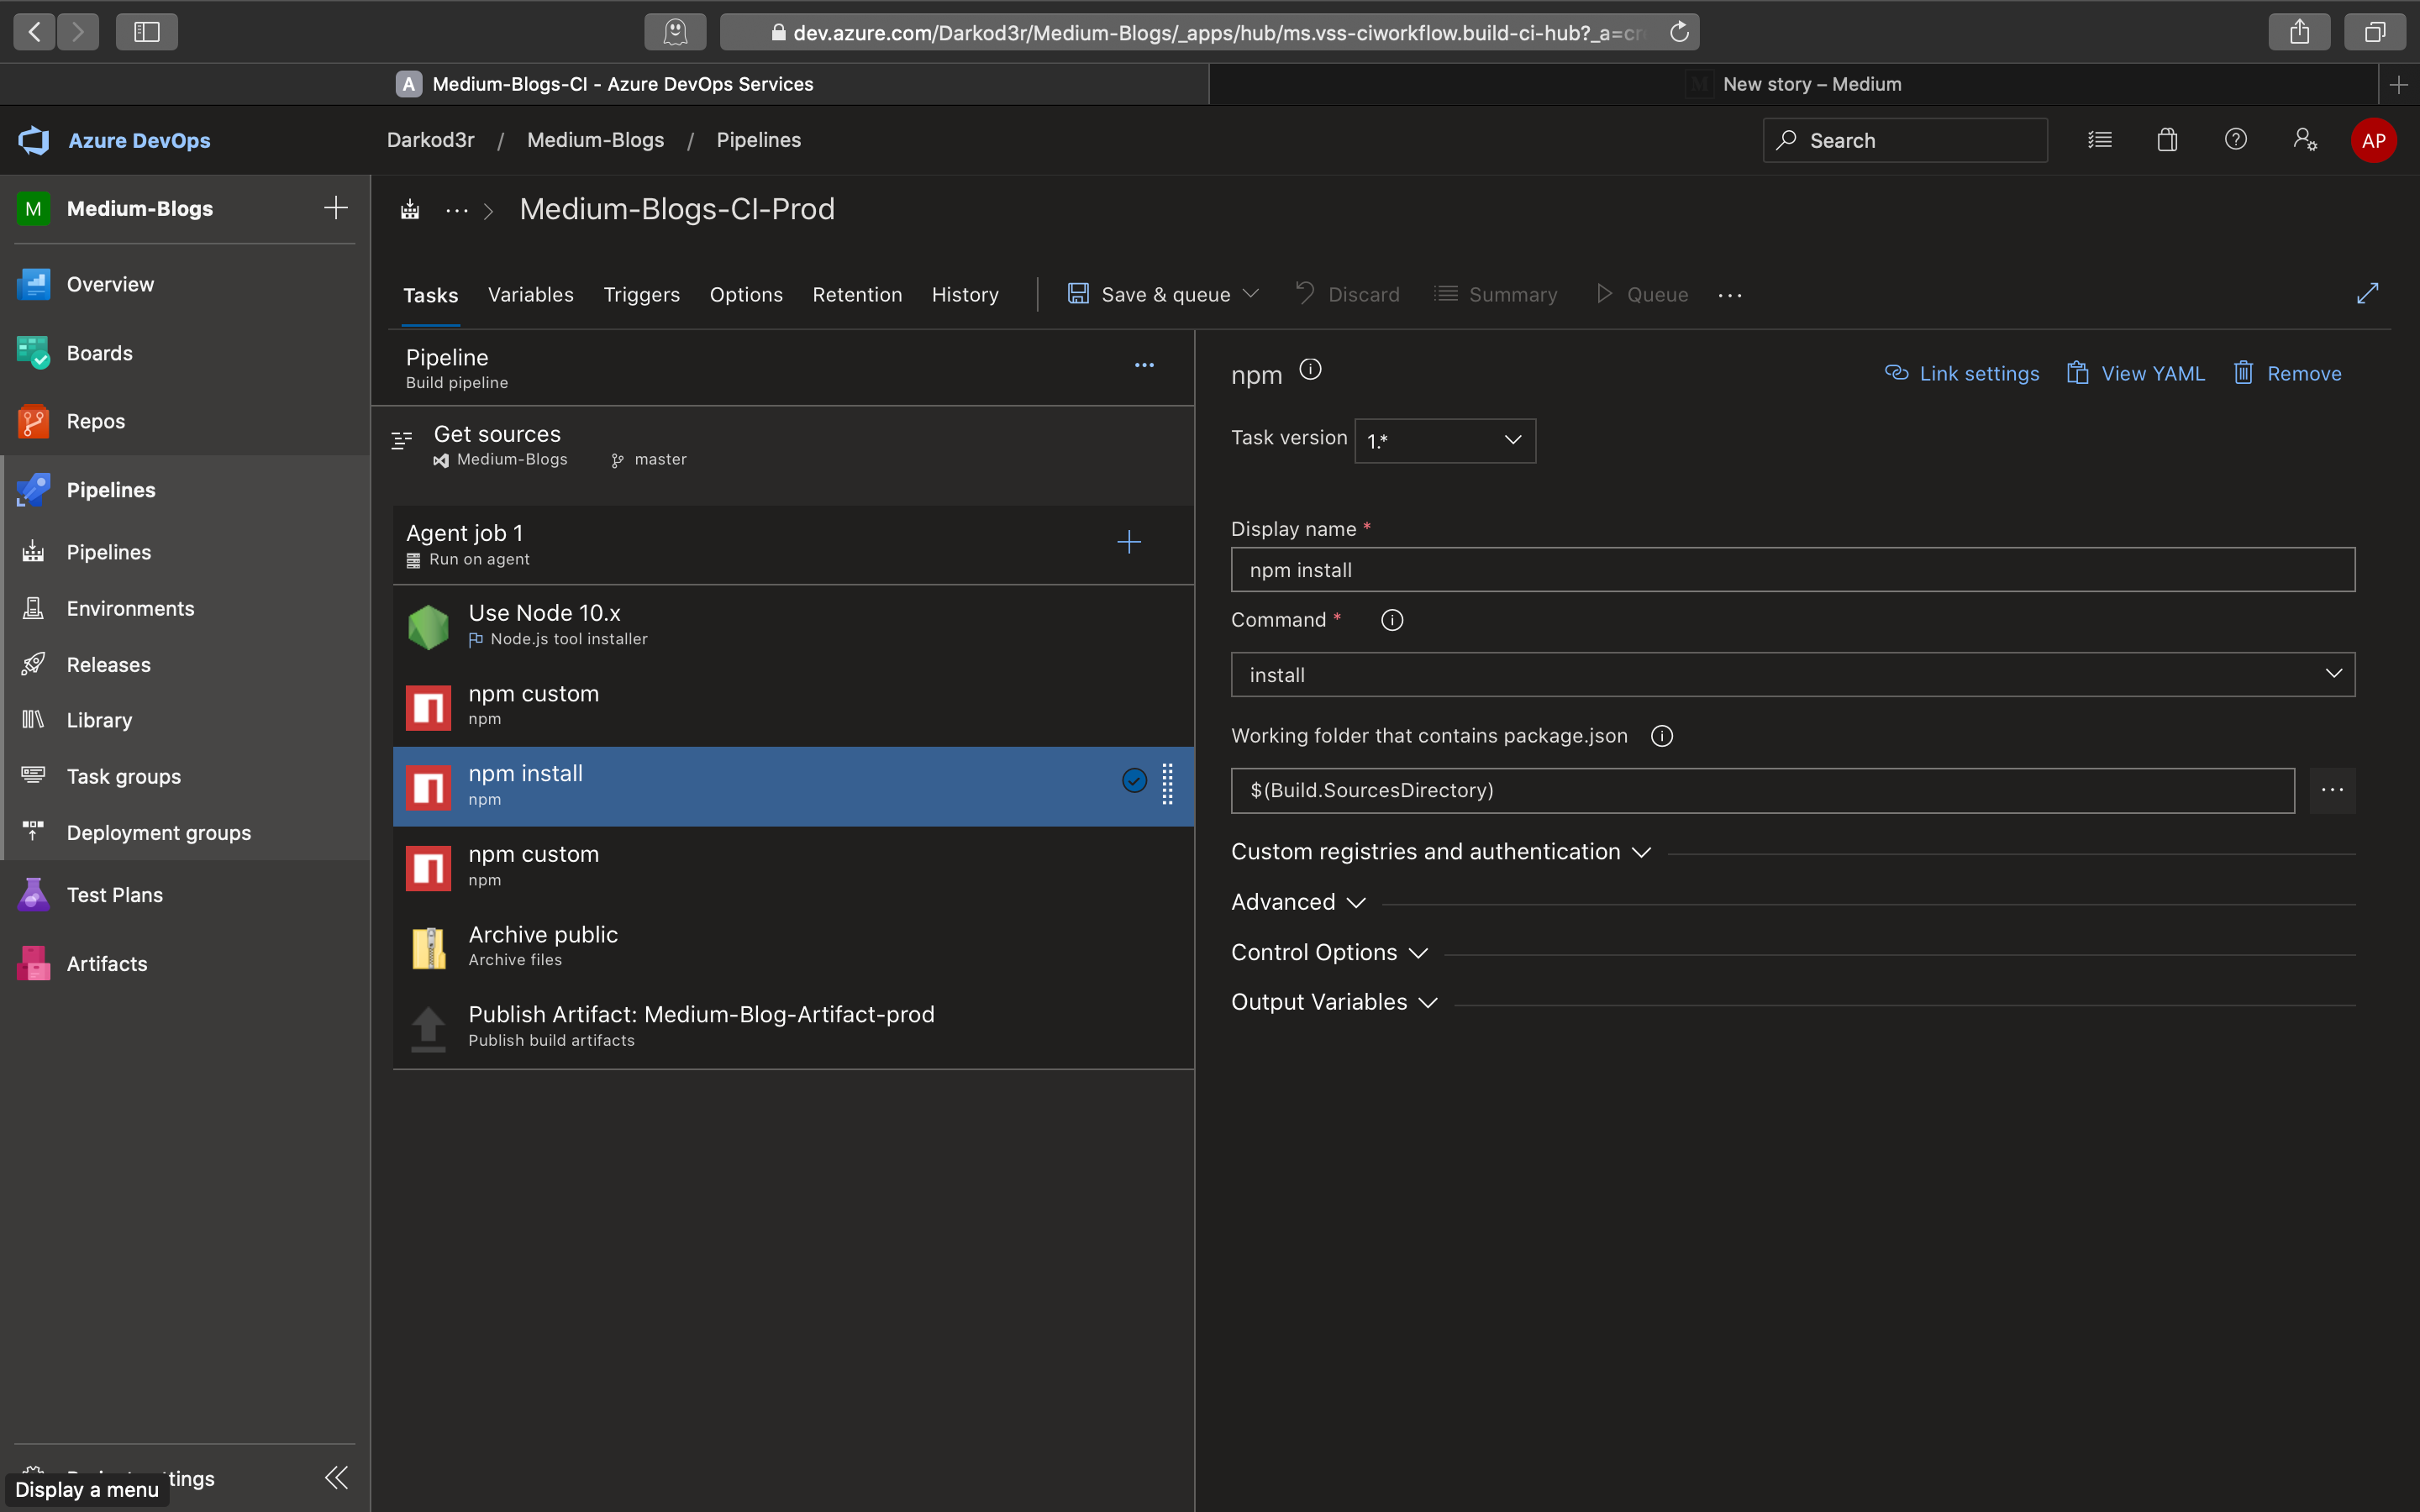Expand the Control Options section

pyautogui.click(x=1329, y=952)
